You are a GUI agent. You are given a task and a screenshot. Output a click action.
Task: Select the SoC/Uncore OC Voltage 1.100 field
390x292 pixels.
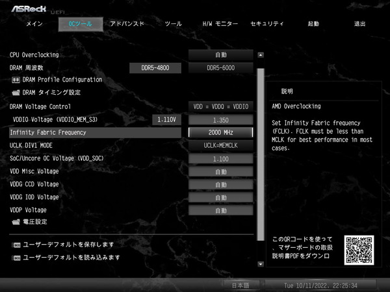pos(220,158)
